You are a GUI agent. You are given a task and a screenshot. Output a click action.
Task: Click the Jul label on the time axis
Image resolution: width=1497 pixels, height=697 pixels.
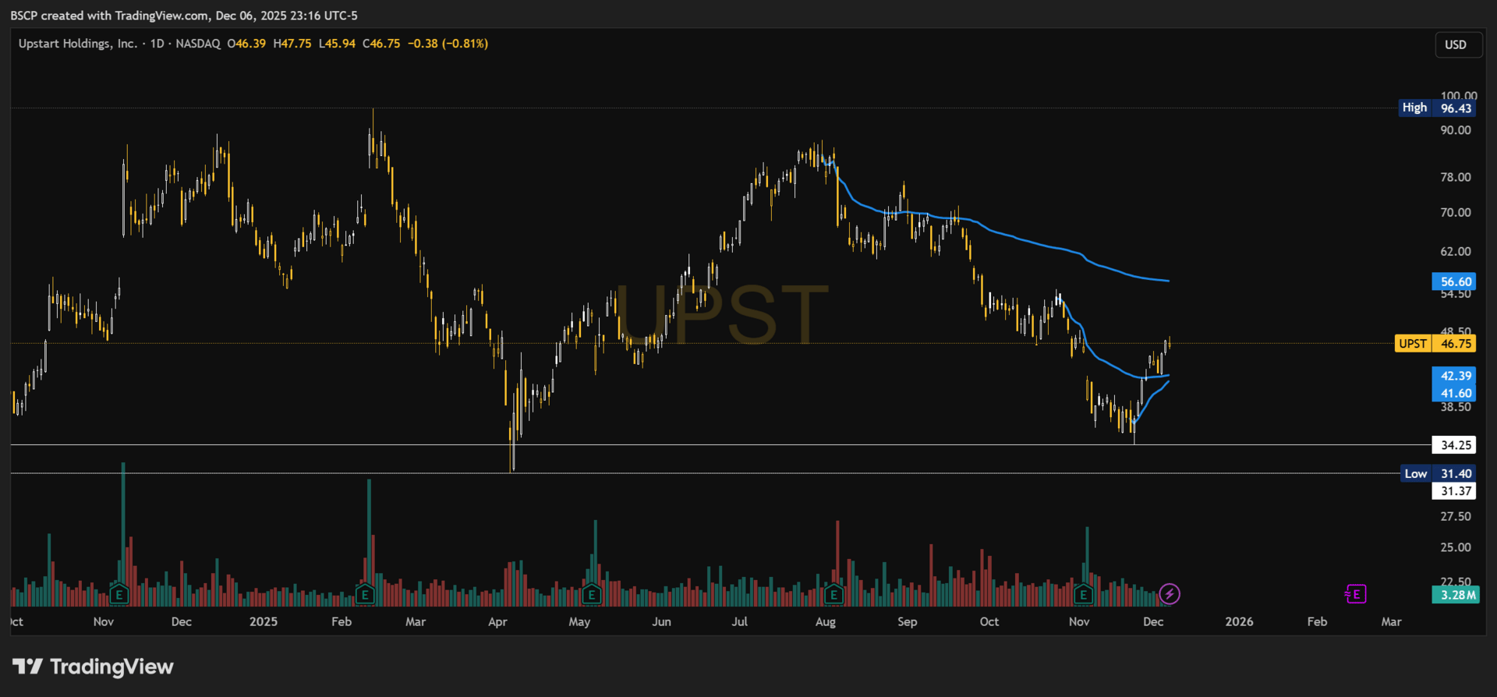(740, 621)
